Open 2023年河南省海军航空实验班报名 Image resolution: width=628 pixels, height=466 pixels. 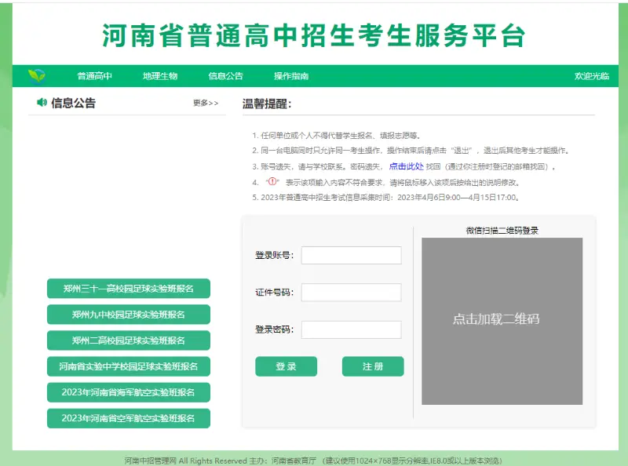[127, 392]
